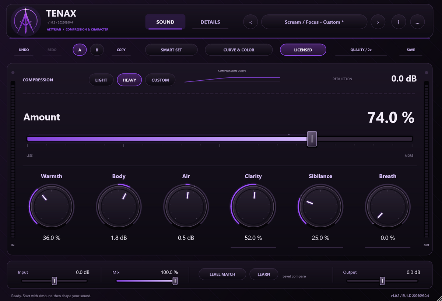Image resolution: width=442 pixels, height=301 pixels.
Task: Click the TENAX title text
Action: (61, 14)
